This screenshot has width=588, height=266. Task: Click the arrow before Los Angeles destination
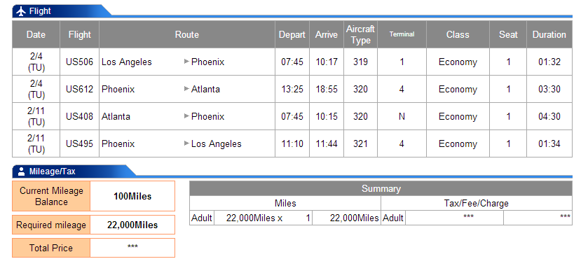click(x=186, y=143)
